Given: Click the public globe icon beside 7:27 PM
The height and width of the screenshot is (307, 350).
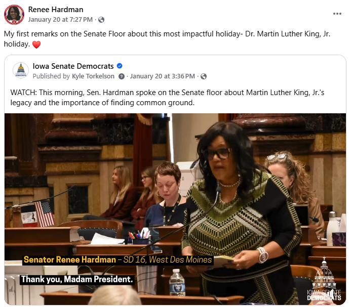Looking at the screenshot, I should (101, 20).
